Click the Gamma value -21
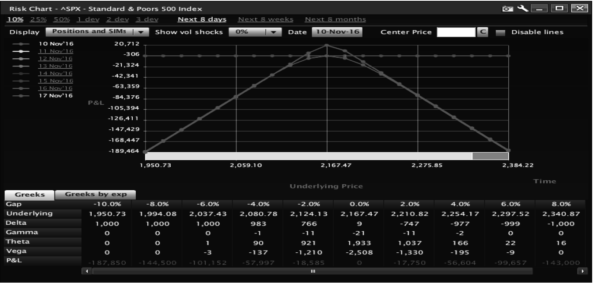The height and width of the screenshot is (283, 593). (359, 233)
